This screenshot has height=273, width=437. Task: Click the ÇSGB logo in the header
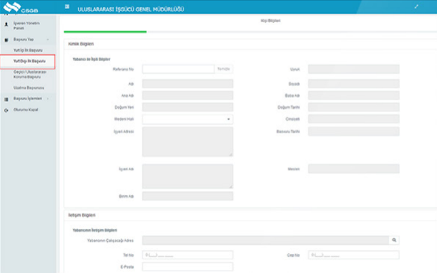[20, 7]
